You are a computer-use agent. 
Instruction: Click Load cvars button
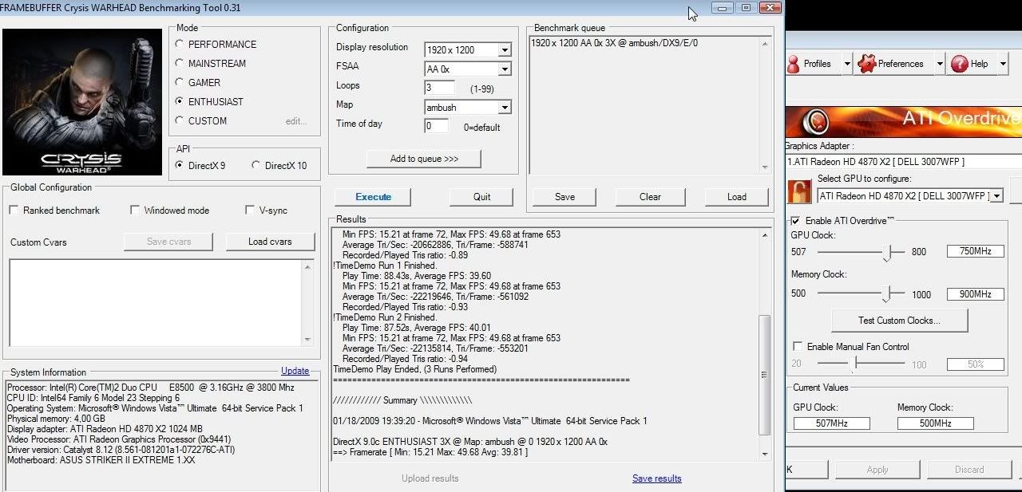click(x=270, y=242)
